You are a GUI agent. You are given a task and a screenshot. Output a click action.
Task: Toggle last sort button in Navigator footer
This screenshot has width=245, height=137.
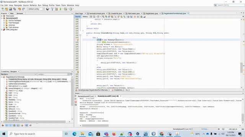pos(30,125)
